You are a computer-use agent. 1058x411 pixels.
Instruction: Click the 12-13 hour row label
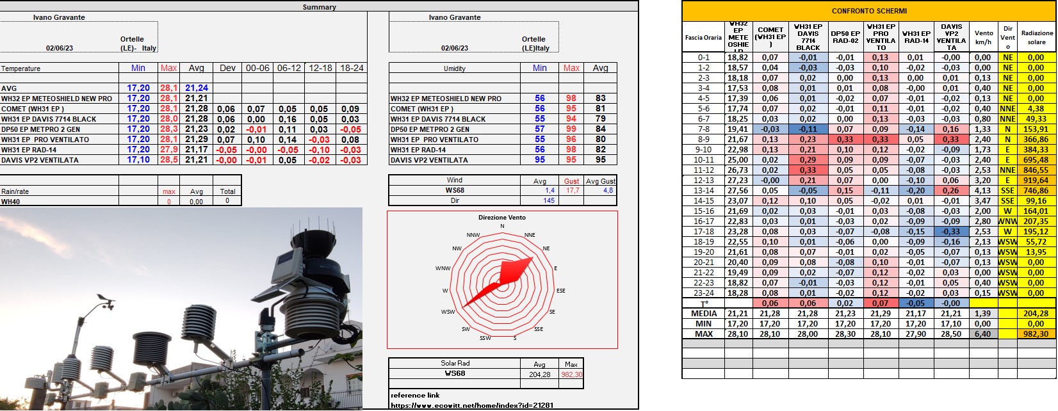tap(703, 181)
